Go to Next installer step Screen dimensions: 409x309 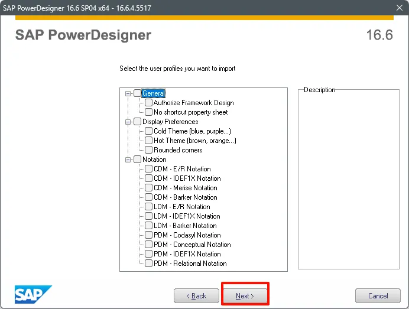(x=245, y=295)
